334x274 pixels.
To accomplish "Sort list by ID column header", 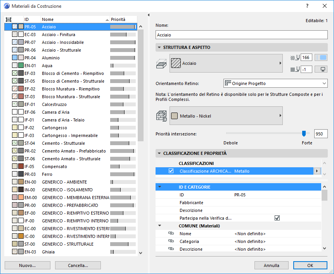I will pos(32,19).
